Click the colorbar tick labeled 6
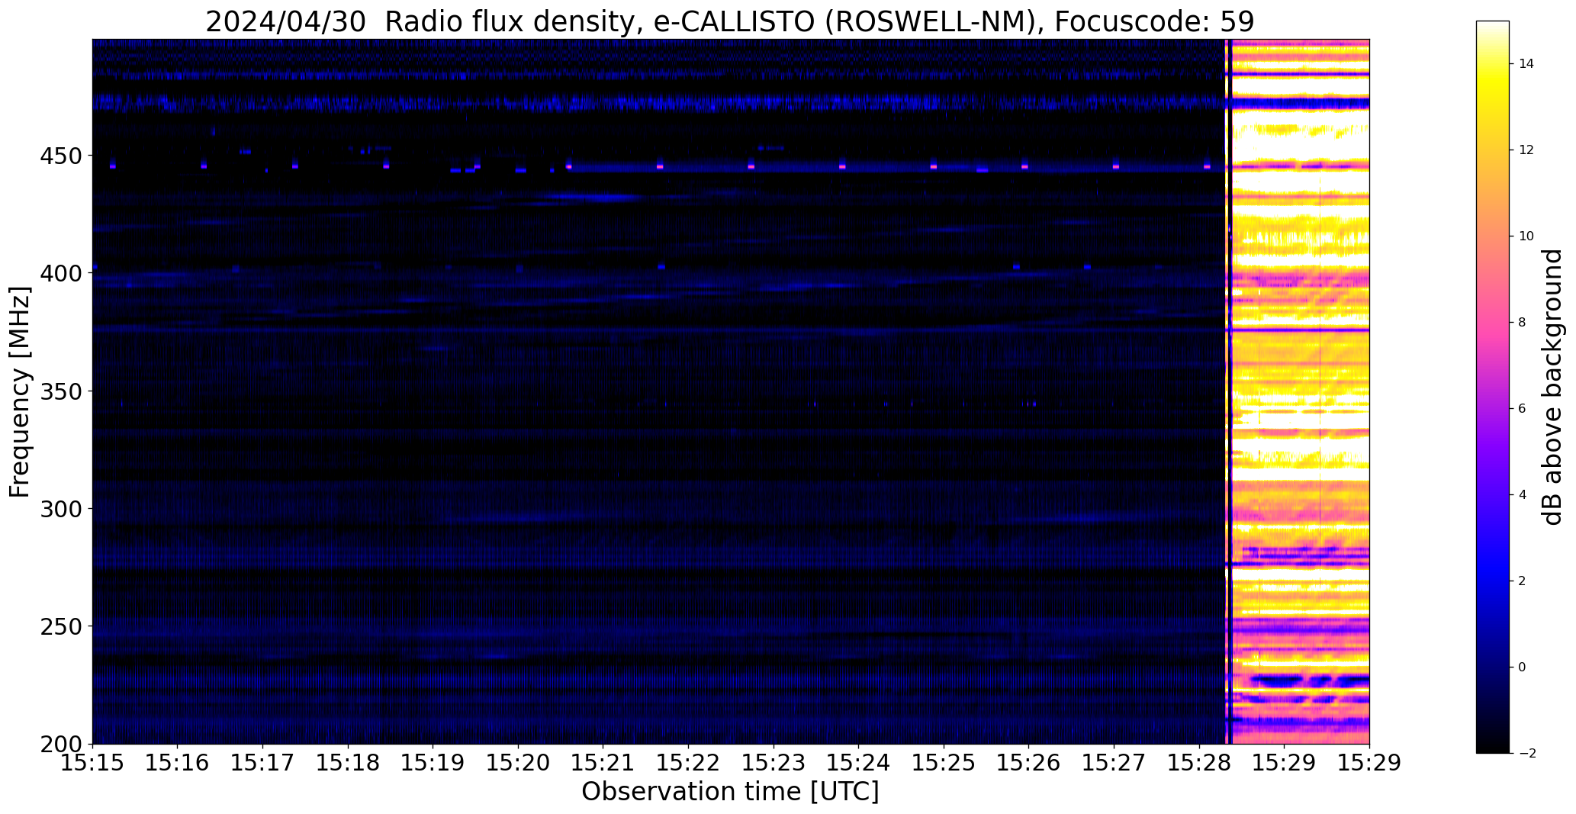 coord(1522,409)
